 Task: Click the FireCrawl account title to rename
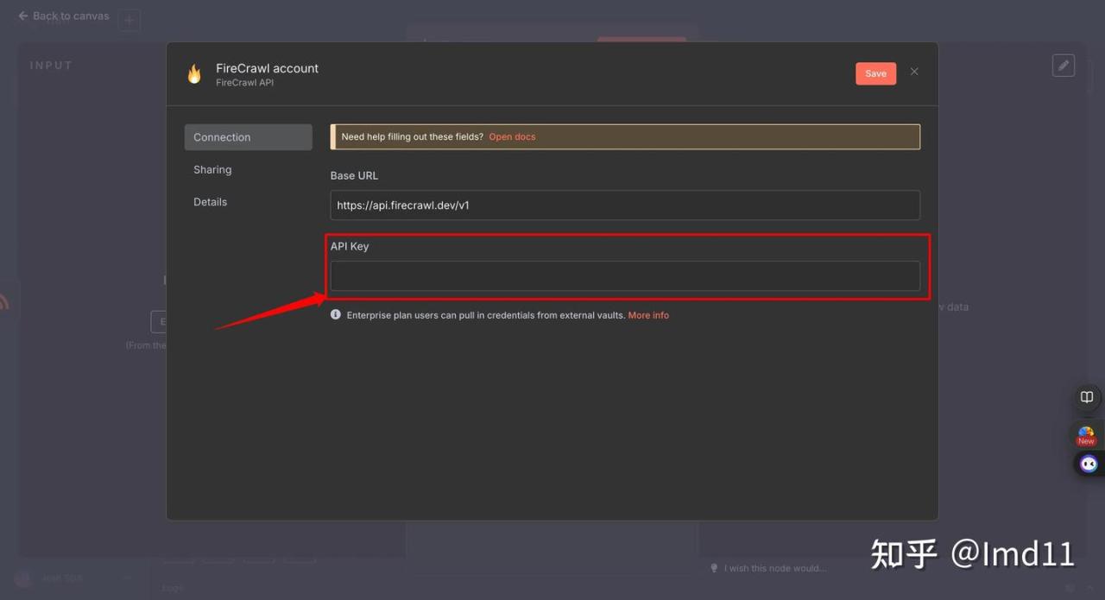[267, 68]
